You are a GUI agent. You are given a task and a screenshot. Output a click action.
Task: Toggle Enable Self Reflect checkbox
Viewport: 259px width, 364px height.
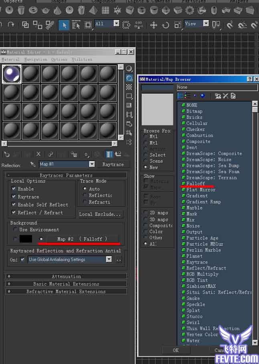click(14, 204)
